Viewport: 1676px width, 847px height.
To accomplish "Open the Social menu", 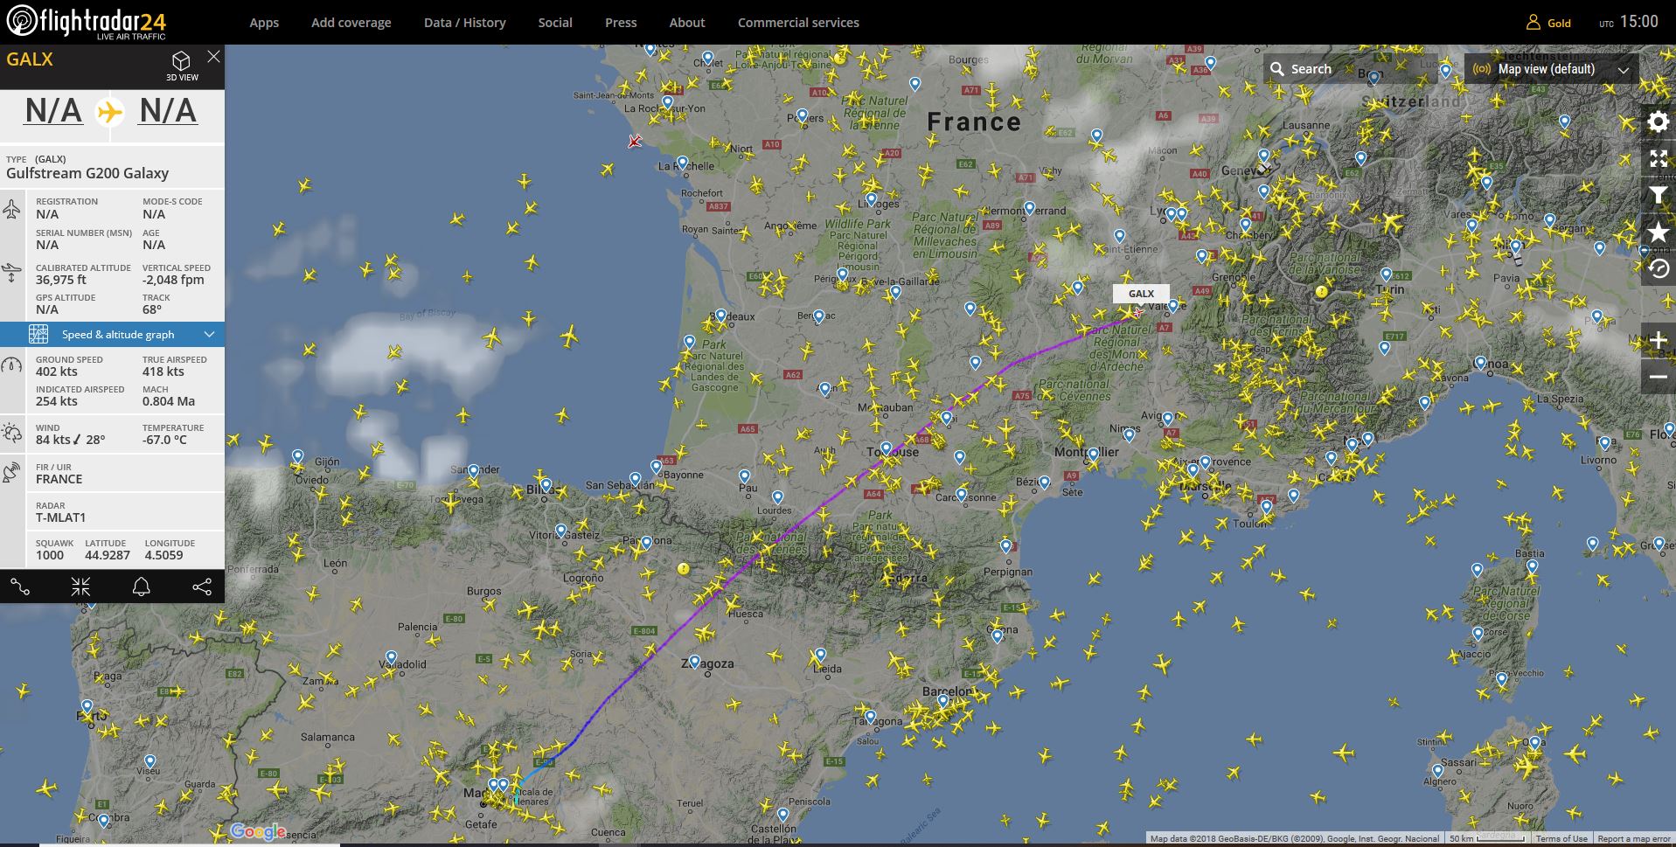I will click(555, 23).
